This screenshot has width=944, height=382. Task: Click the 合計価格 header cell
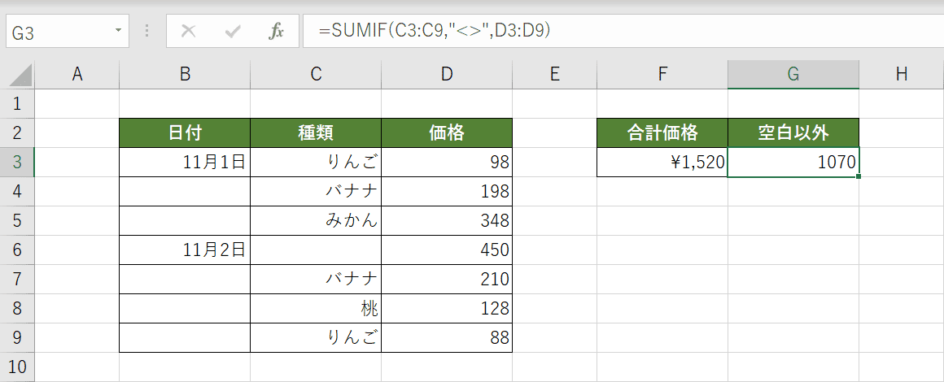(662, 133)
